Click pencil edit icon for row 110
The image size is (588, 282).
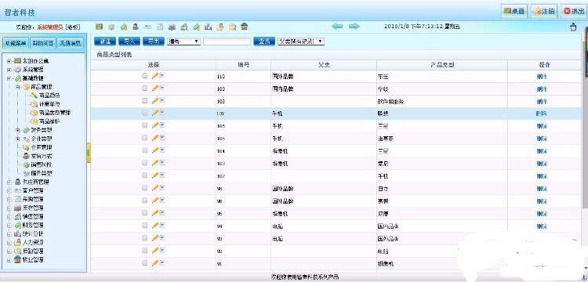point(155,76)
